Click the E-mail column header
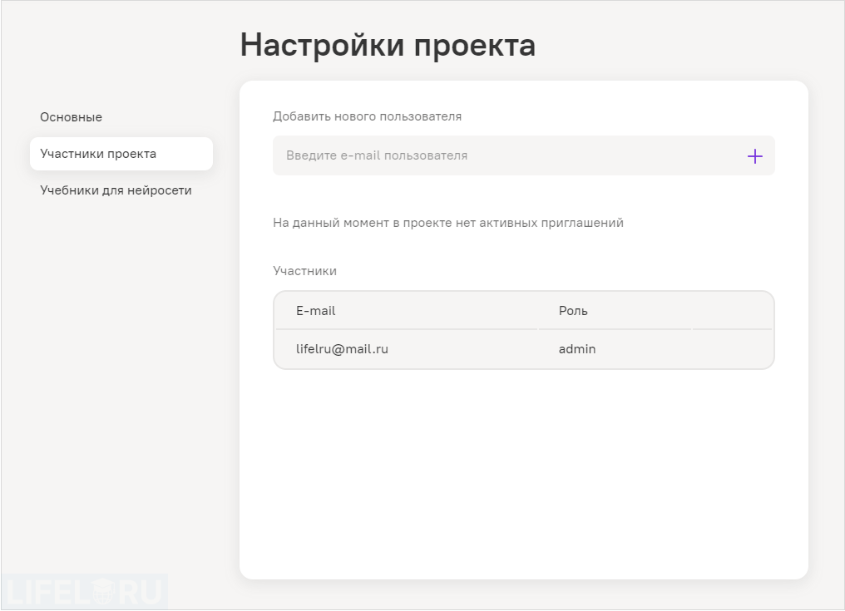The image size is (845, 611). 317,311
